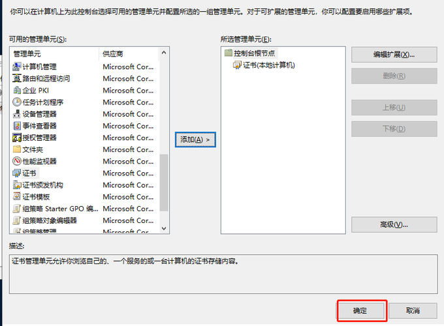The image size is (444, 326).
Task: Click the 证书颁发机构 snap-in icon
Action: (17, 185)
